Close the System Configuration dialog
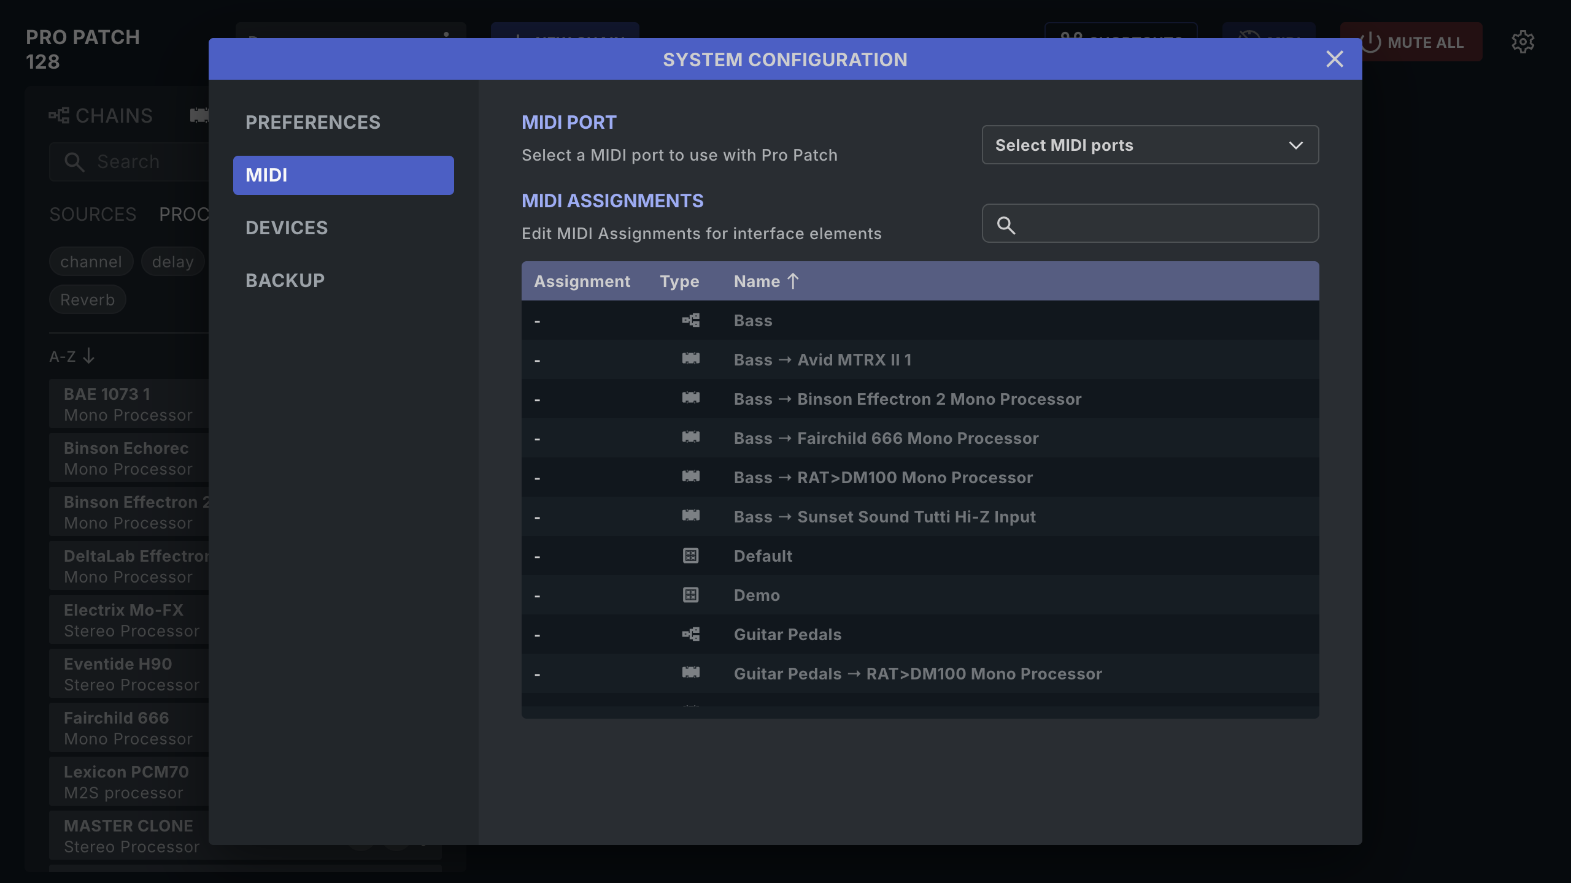1571x883 pixels. point(1335,59)
